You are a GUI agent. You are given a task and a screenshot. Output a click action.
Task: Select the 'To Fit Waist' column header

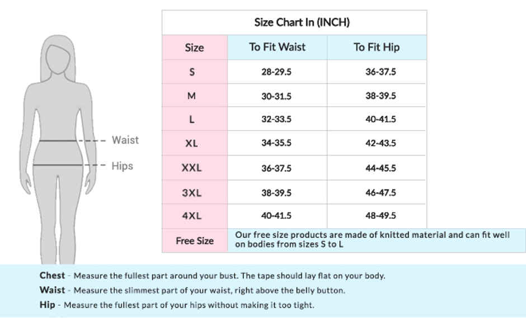click(277, 47)
